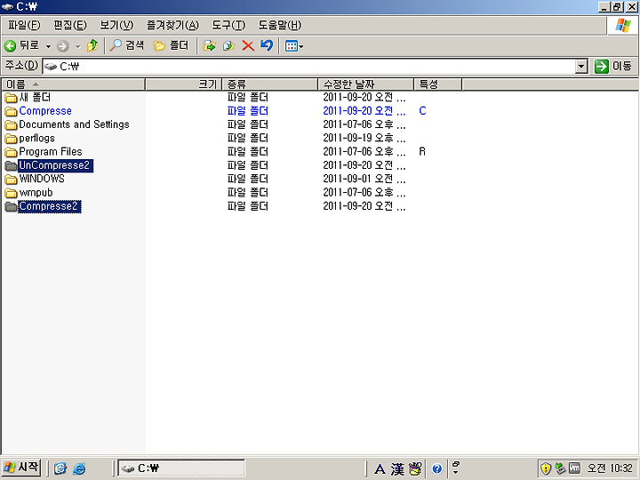Viewport: 640px width, 480px height.
Task: Select the Program Files folder icon
Action: [x=11, y=152]
